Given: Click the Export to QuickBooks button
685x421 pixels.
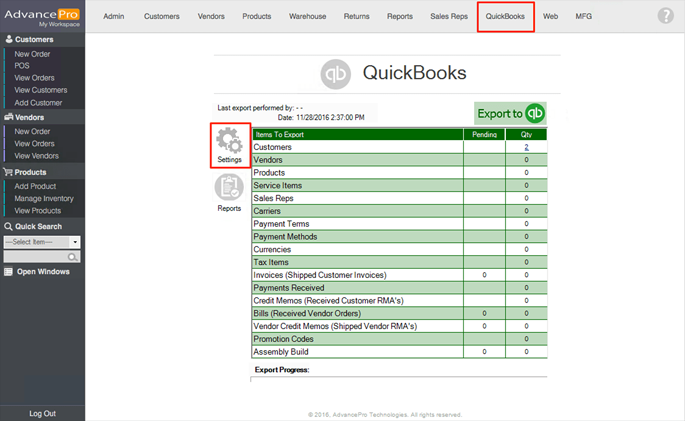Looking at the screenshot, I should tap(510, 113).
